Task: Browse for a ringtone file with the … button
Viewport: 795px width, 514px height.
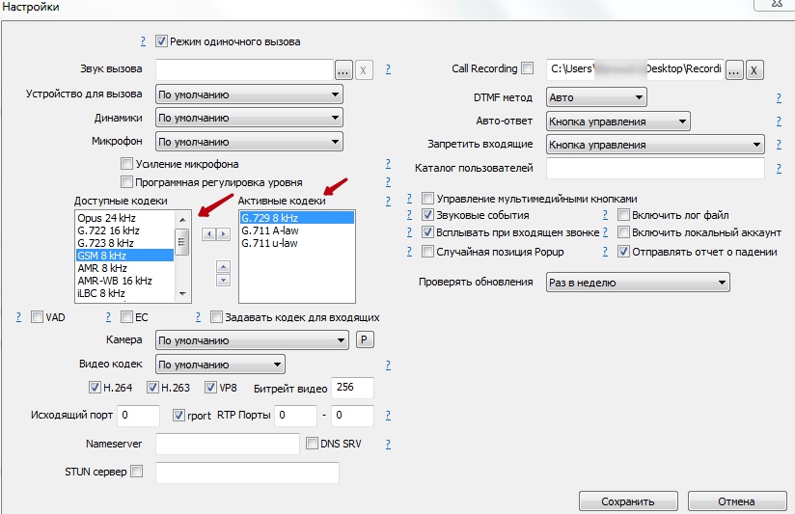Action: [x=343, y=69]
